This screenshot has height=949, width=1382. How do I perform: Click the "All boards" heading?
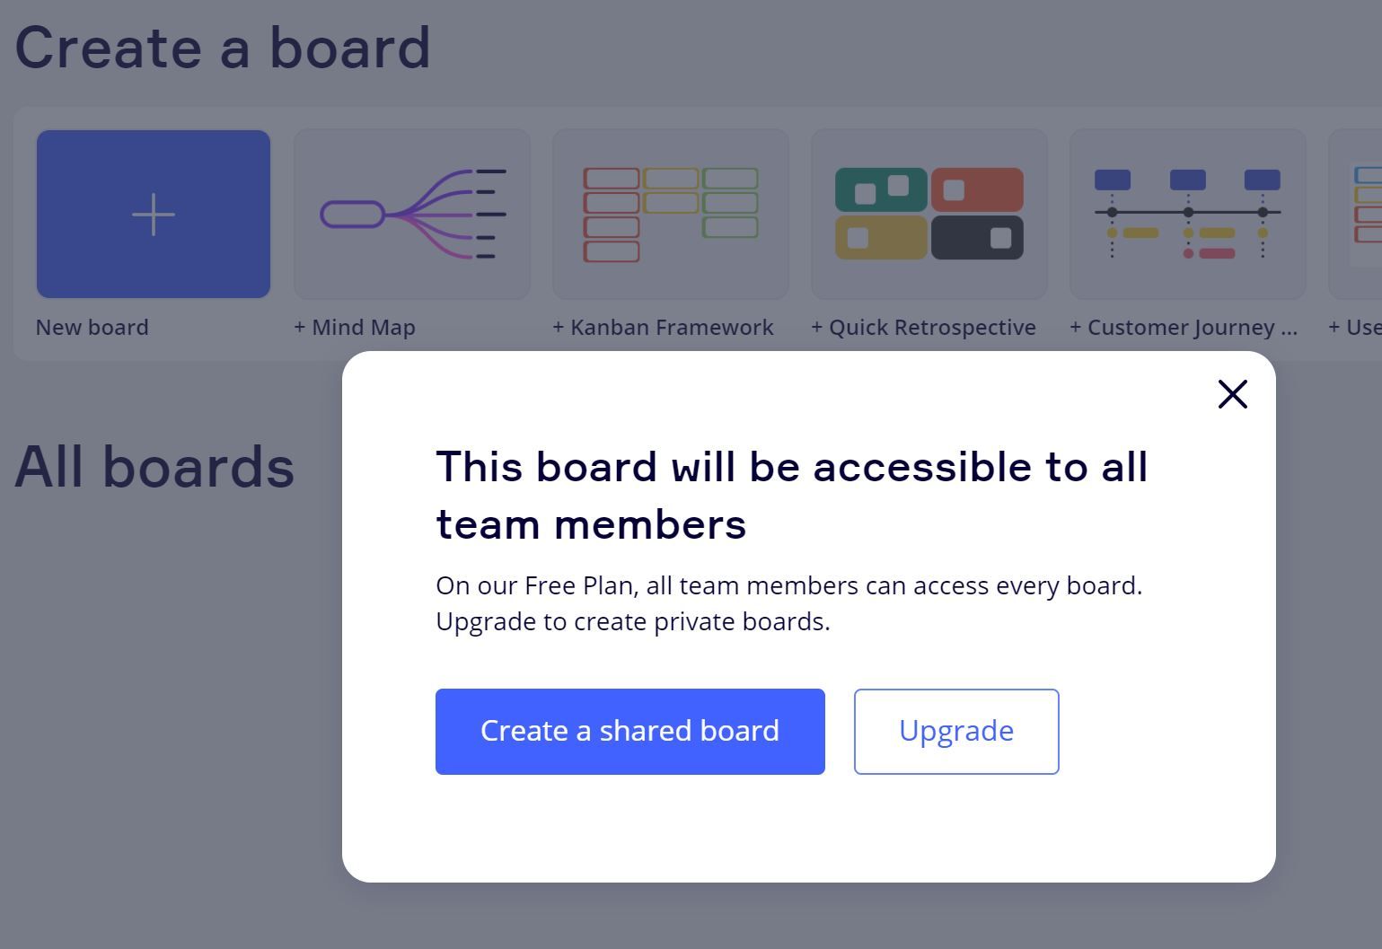point(154,467)
